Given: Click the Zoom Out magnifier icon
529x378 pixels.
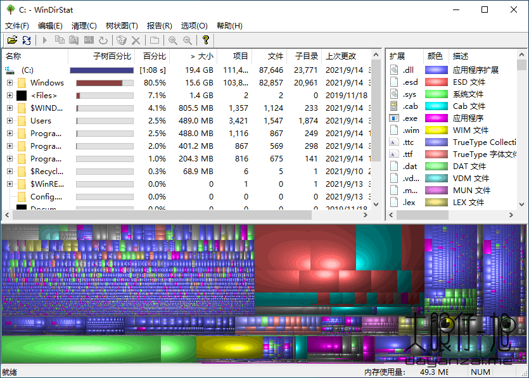Looking at the screenshot, I should (x=188, y=41).
